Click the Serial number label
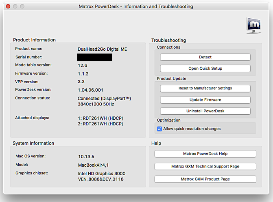273x202 pixels. click(x=29, y=57)
